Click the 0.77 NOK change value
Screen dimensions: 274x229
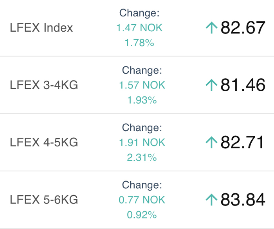[x=142, y=200]
